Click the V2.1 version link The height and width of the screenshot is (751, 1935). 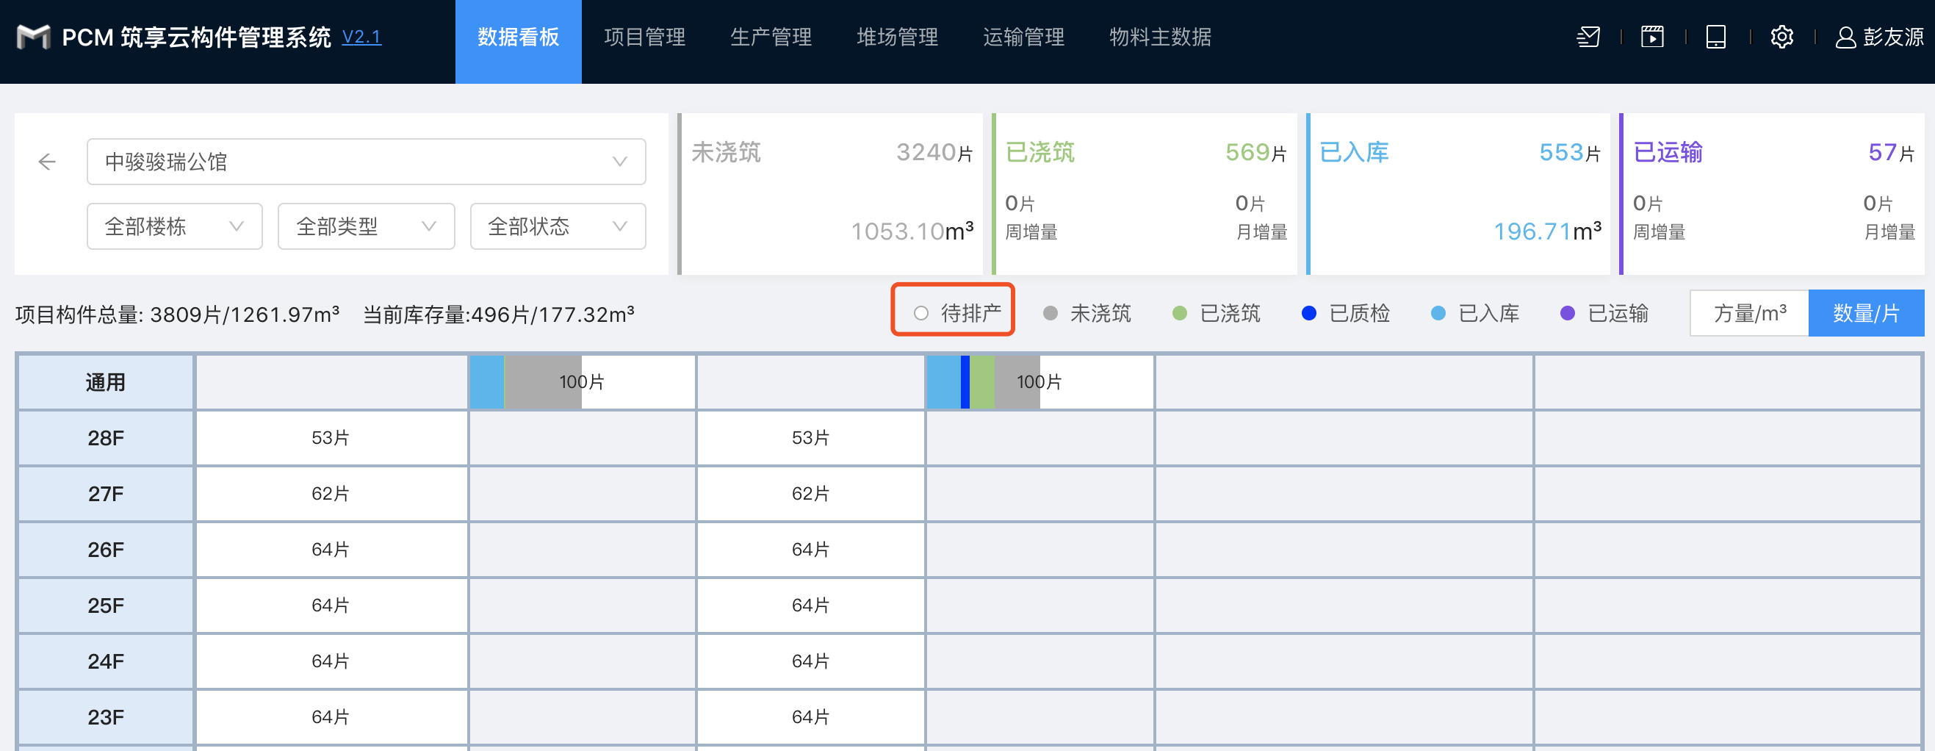coord(361,37)
